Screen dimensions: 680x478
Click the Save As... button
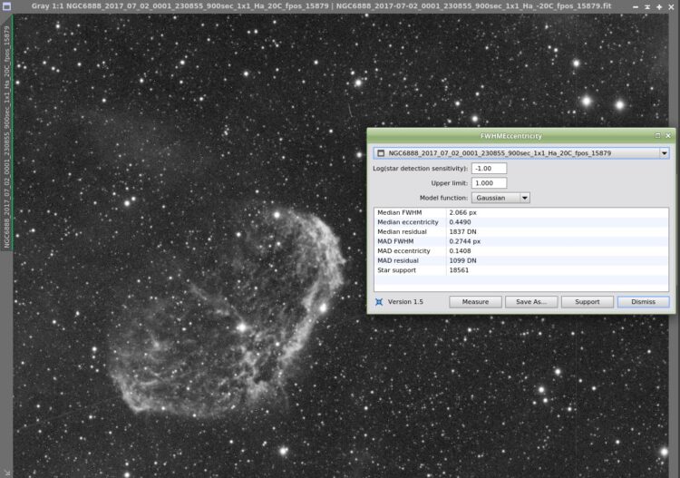point(531,302)
